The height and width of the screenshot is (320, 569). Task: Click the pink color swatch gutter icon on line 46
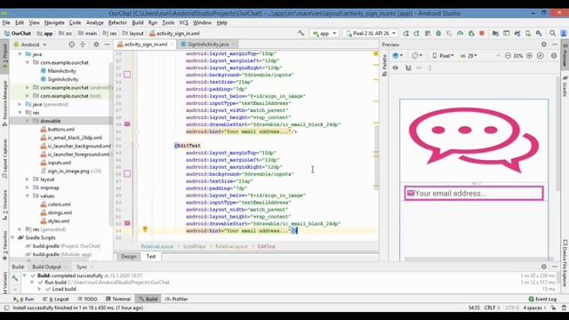tap(127, 174)
